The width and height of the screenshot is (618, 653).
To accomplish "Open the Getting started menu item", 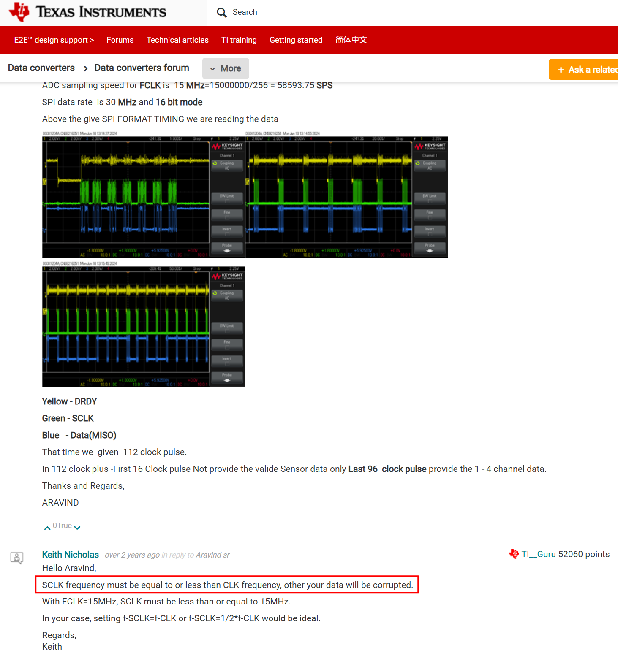I will pyautogui.click(x=296, y=40).
